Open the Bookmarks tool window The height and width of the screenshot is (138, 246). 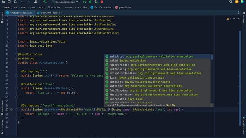[x=2, y=108]
